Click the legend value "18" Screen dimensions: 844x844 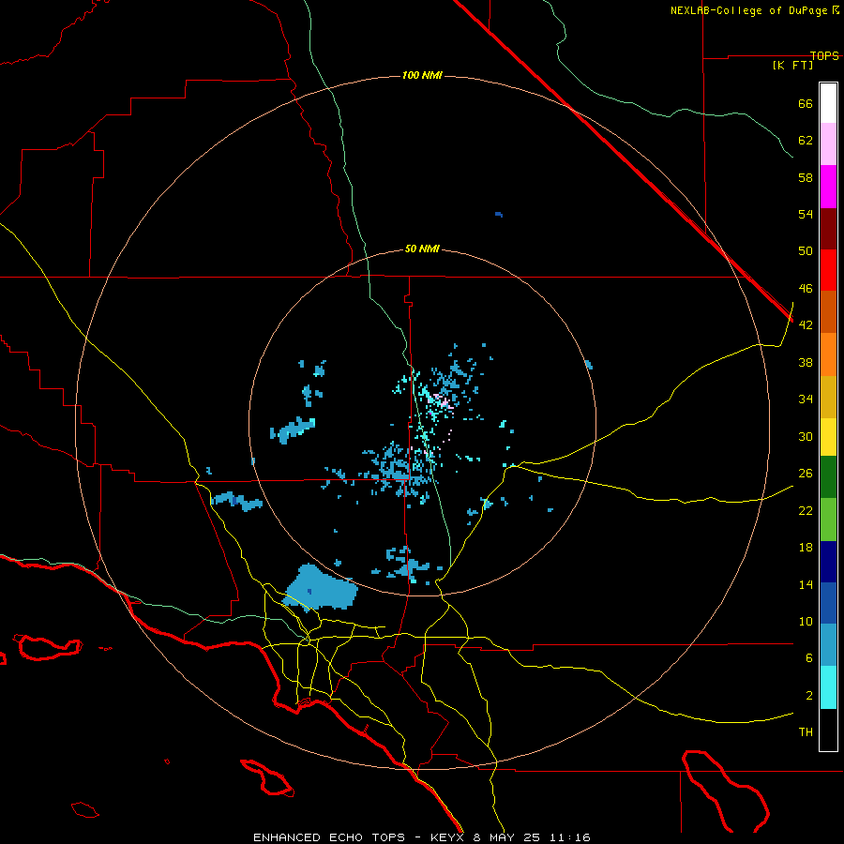tap(806, 548)
